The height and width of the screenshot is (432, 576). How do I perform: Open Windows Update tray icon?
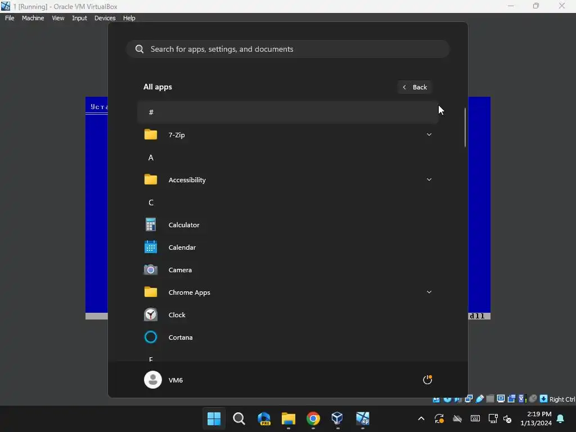pos(439,418)
